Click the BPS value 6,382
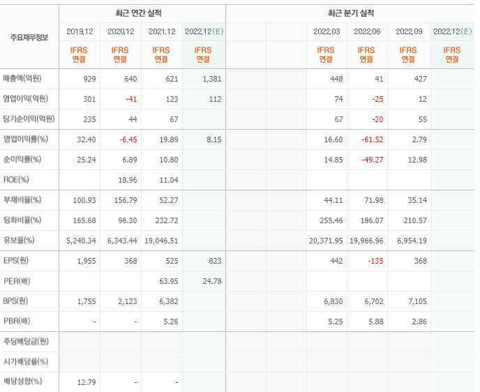Viewport: 480px width, 392px height. click(169, 301)
